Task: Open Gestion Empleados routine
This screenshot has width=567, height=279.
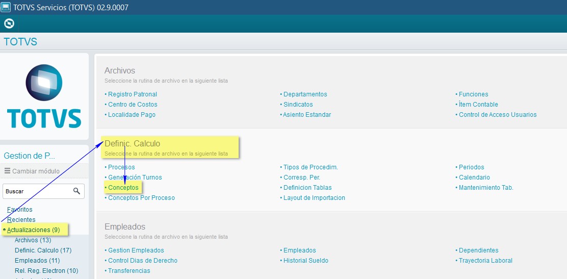Action: click(136, 250)
